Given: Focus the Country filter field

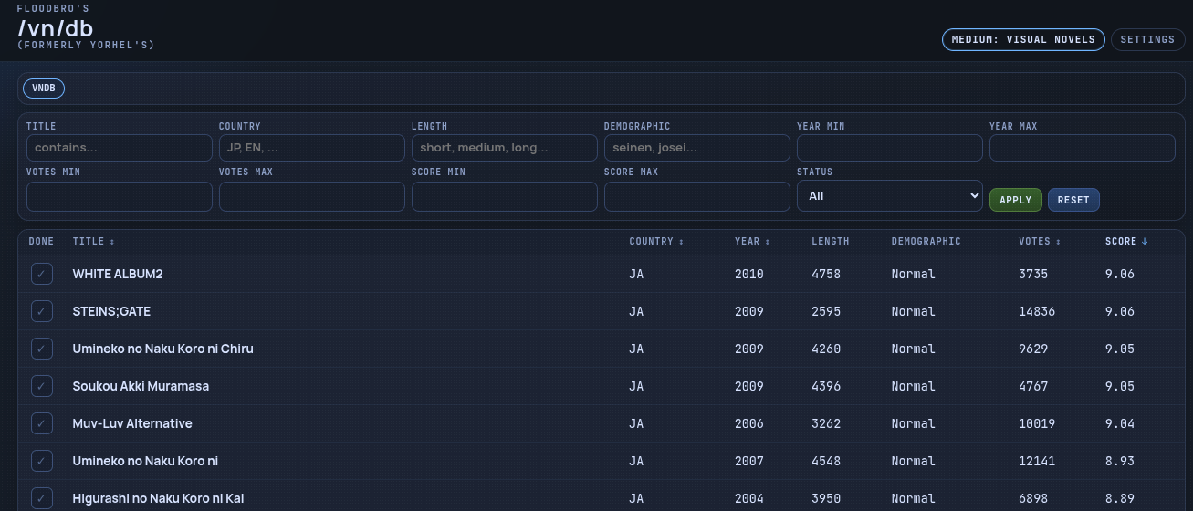Looking at the screenshot, I should pyautogui.click(x=312, y=148).
